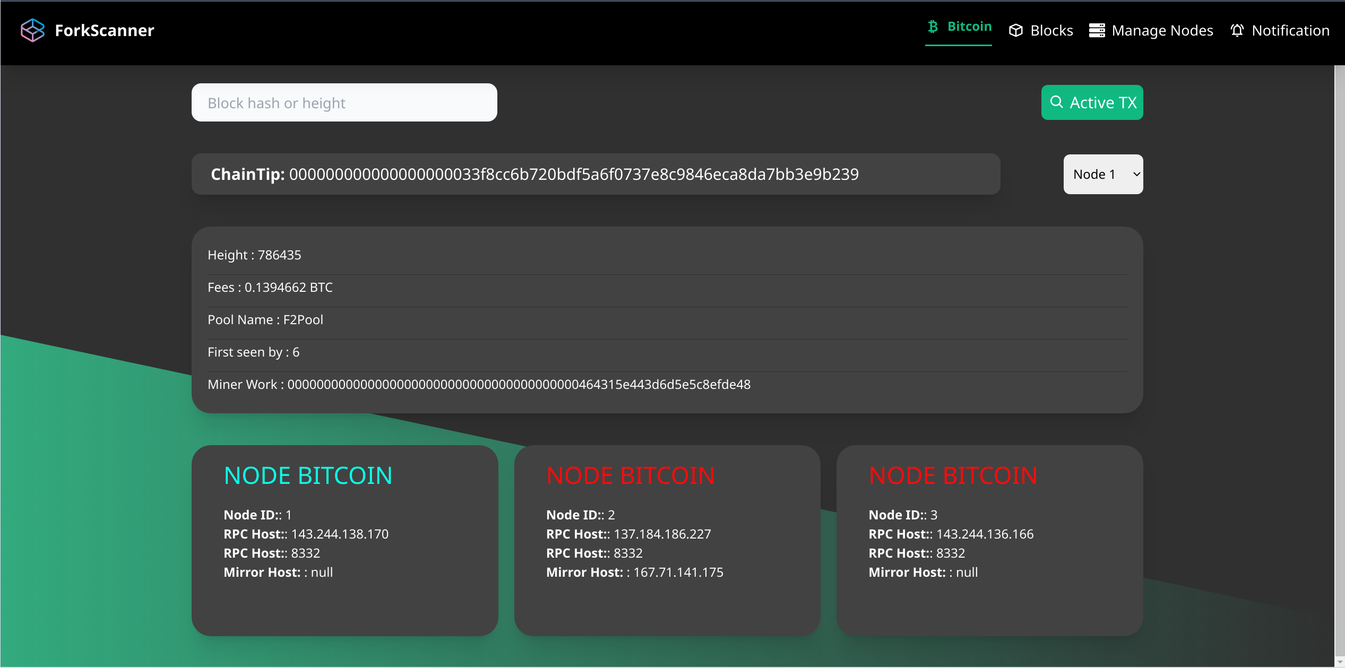Click the Manage Nodes server icon

pos(1097,31)
